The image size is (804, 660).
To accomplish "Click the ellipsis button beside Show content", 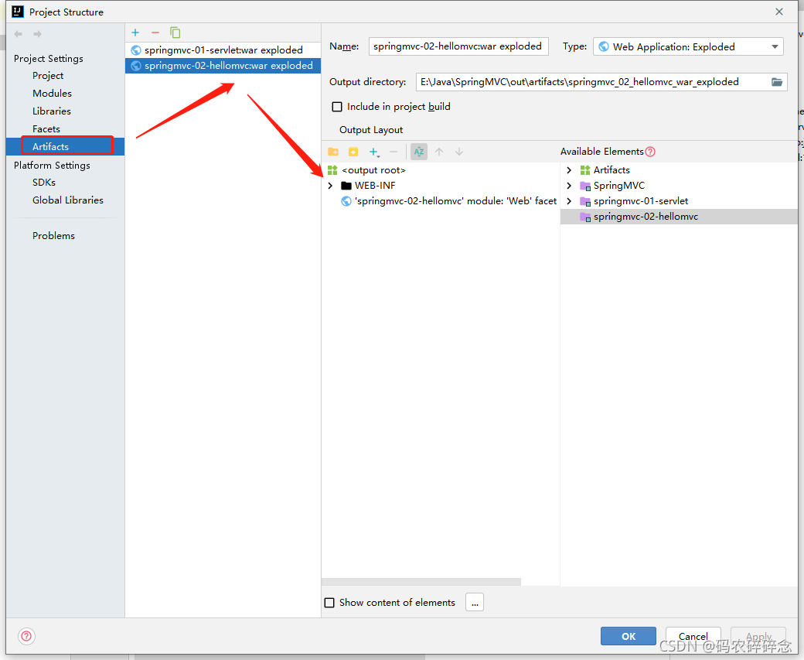I will (475, 603).
